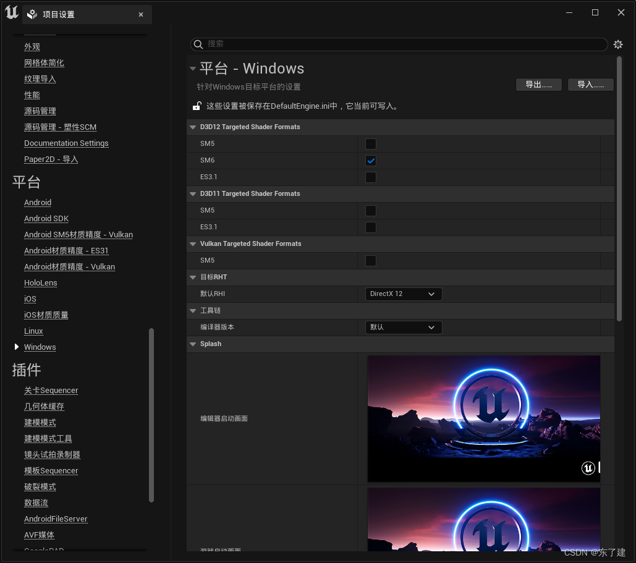Open the 编译器版本 dropdown in 工具链
Screen dimensions: 636x563
pos(403,327)
